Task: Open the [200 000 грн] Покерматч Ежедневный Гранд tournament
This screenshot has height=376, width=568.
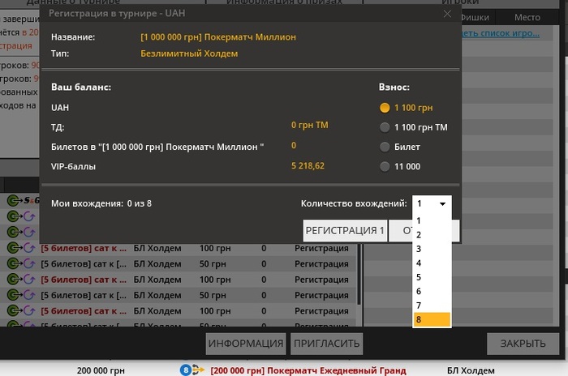Action: tap(308, 370)
